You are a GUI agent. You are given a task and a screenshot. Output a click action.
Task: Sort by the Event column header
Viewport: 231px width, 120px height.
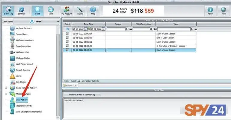(x=67, y=24)
